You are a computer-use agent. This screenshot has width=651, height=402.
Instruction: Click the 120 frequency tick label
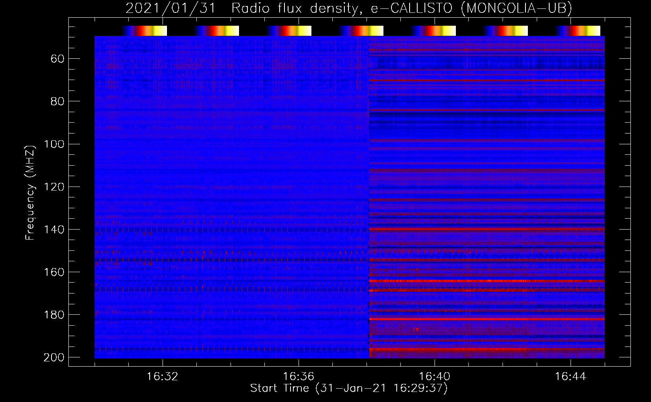[x=54, y=187]
